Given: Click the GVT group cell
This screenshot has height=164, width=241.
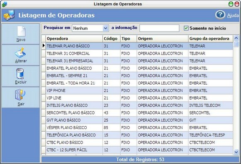Looking at the screenshot, I should click(x=211, y=120).
